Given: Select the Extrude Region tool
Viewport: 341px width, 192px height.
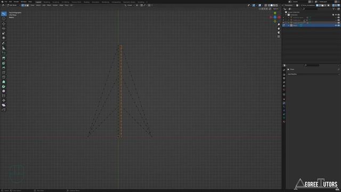Looking at the screenshot, I should 4,58.
